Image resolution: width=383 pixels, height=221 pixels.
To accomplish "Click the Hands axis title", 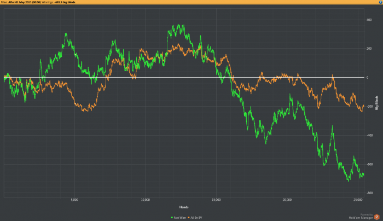I will [184, 207].
